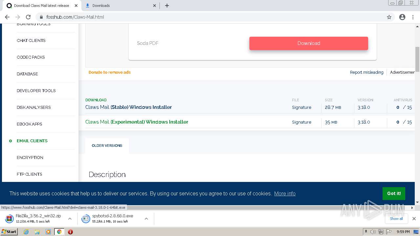Close the Claws Mail tab

point(76,6)
